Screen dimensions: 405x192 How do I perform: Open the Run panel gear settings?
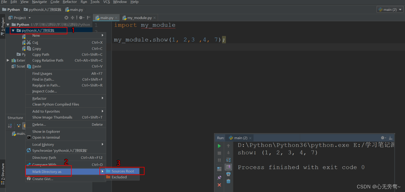383,138
